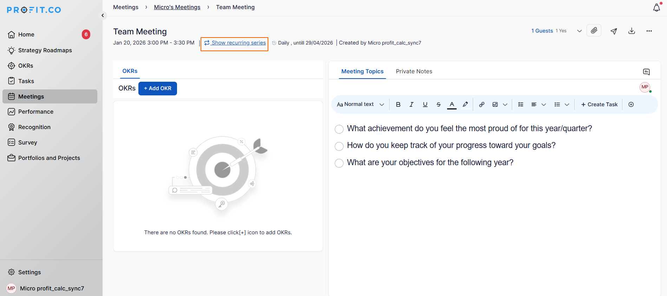Screen dimensions: 667x296
Task: Open the comments panel icon
Action: click(646, 72)
